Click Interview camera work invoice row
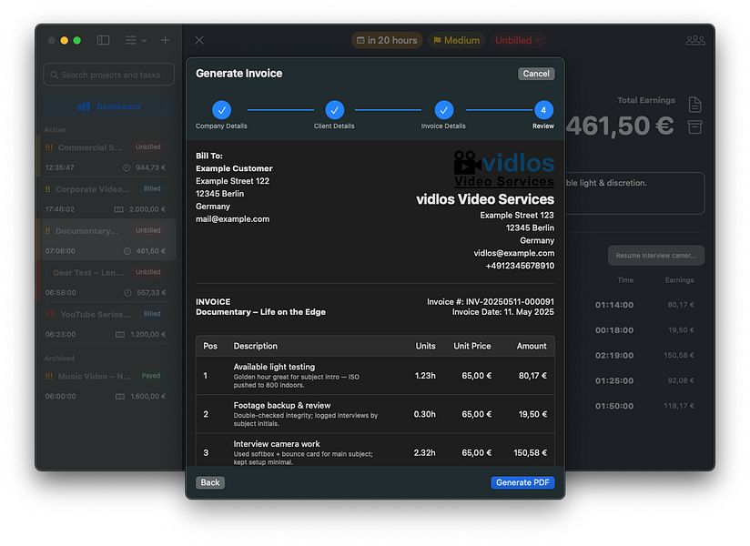 tap(375, 450)
